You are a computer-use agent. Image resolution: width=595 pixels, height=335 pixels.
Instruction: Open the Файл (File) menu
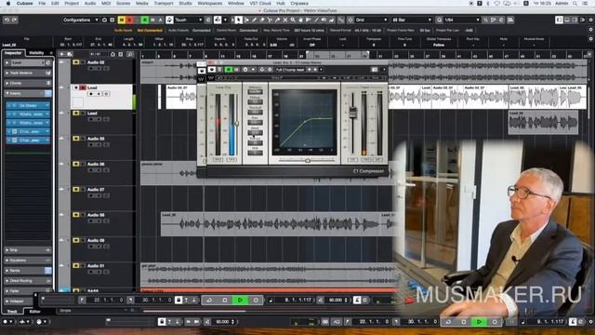coord(42,3)
